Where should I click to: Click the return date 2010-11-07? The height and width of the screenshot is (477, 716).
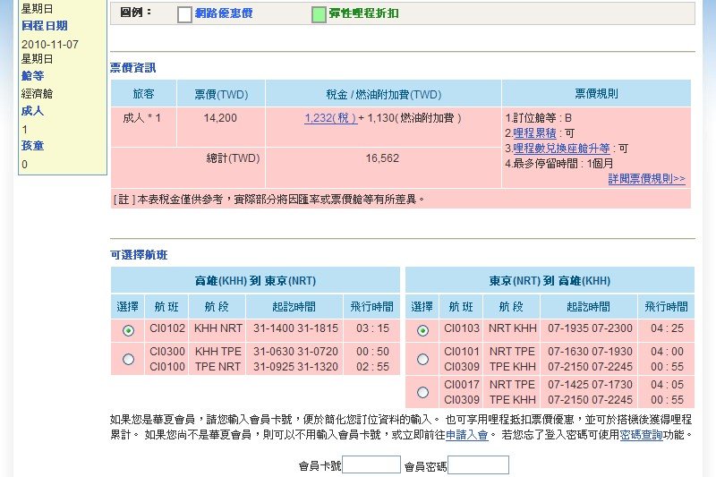50,44
